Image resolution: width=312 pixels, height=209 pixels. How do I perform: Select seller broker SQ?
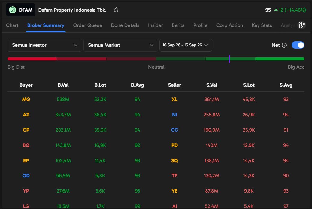[174, 160]
